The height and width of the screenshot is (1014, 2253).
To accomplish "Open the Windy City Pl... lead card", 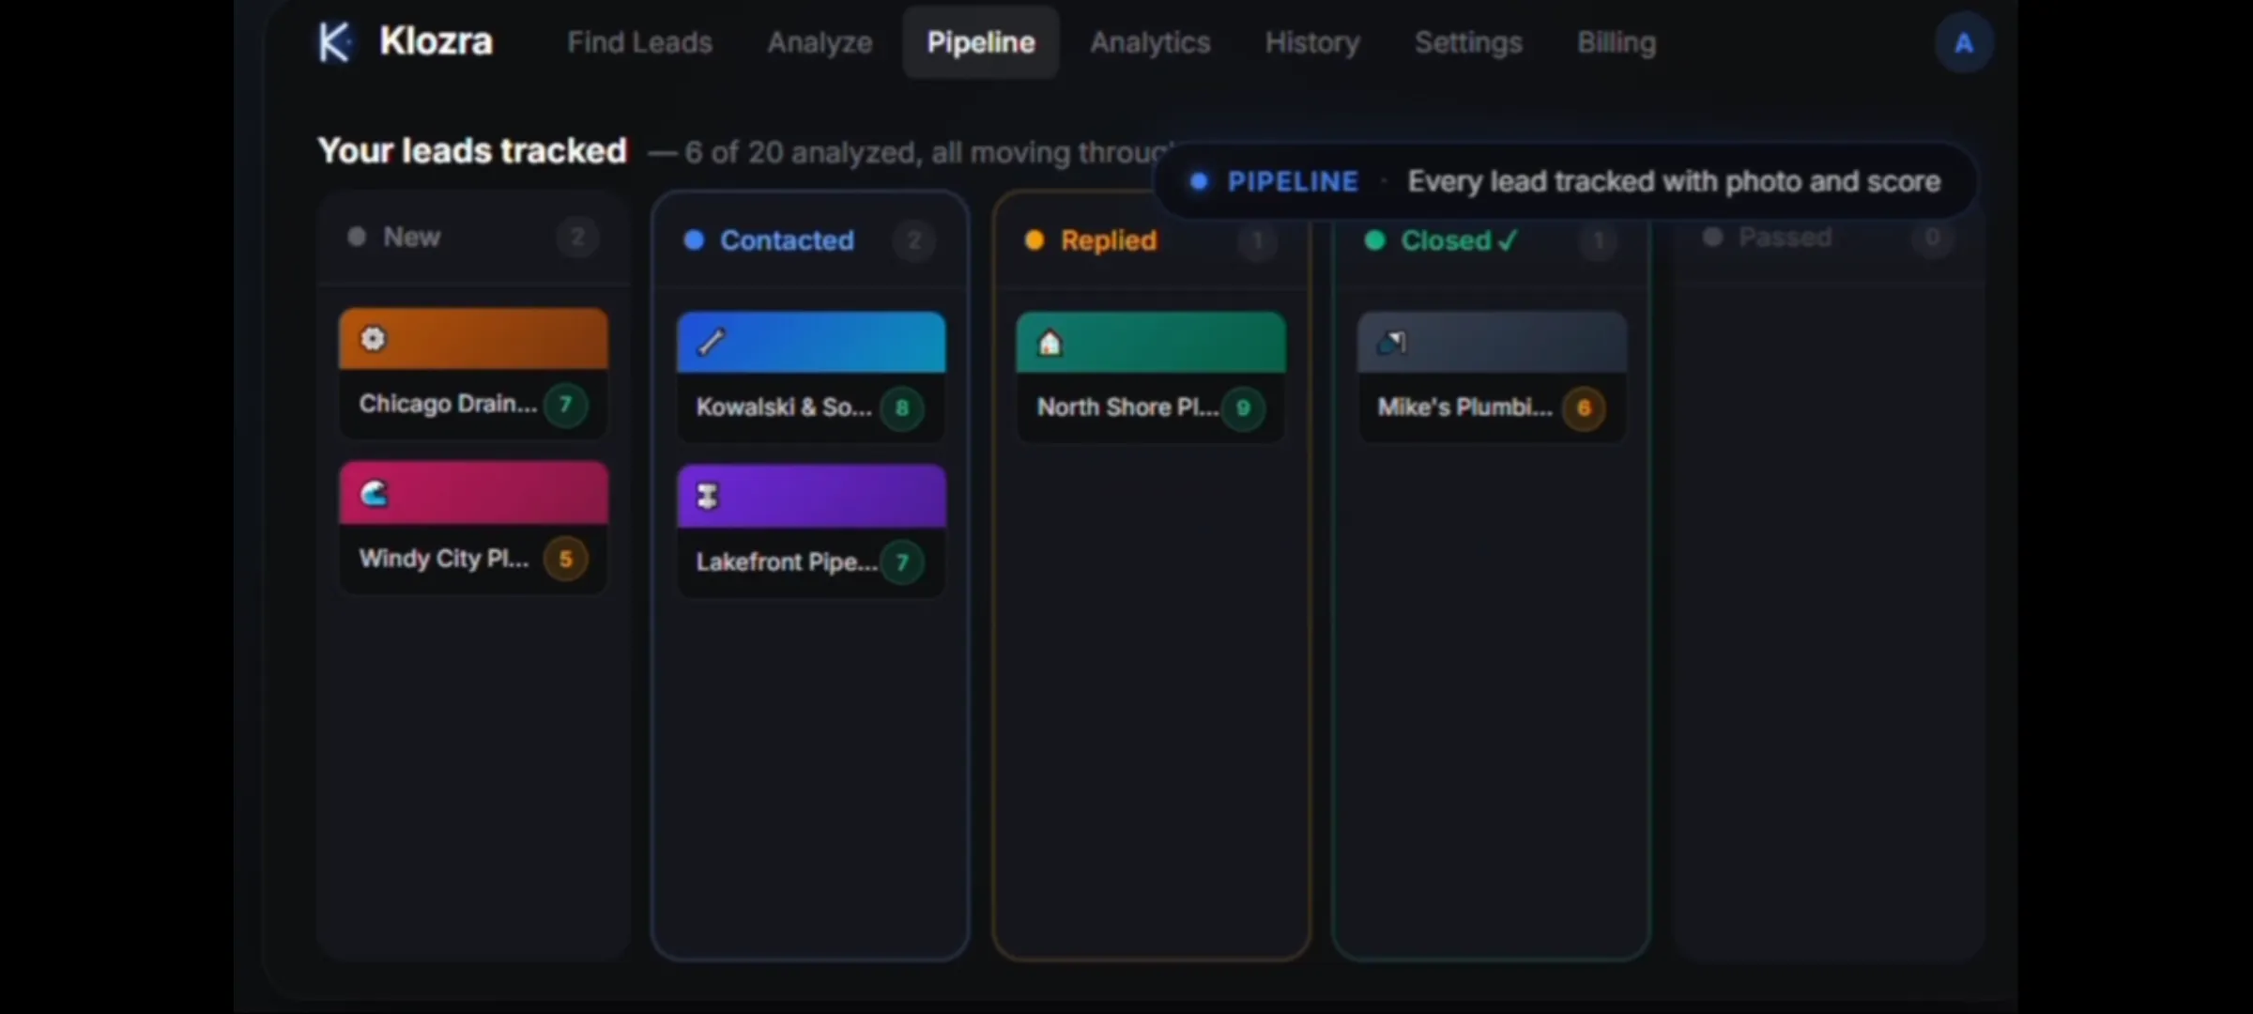I will tap(473, 527).
